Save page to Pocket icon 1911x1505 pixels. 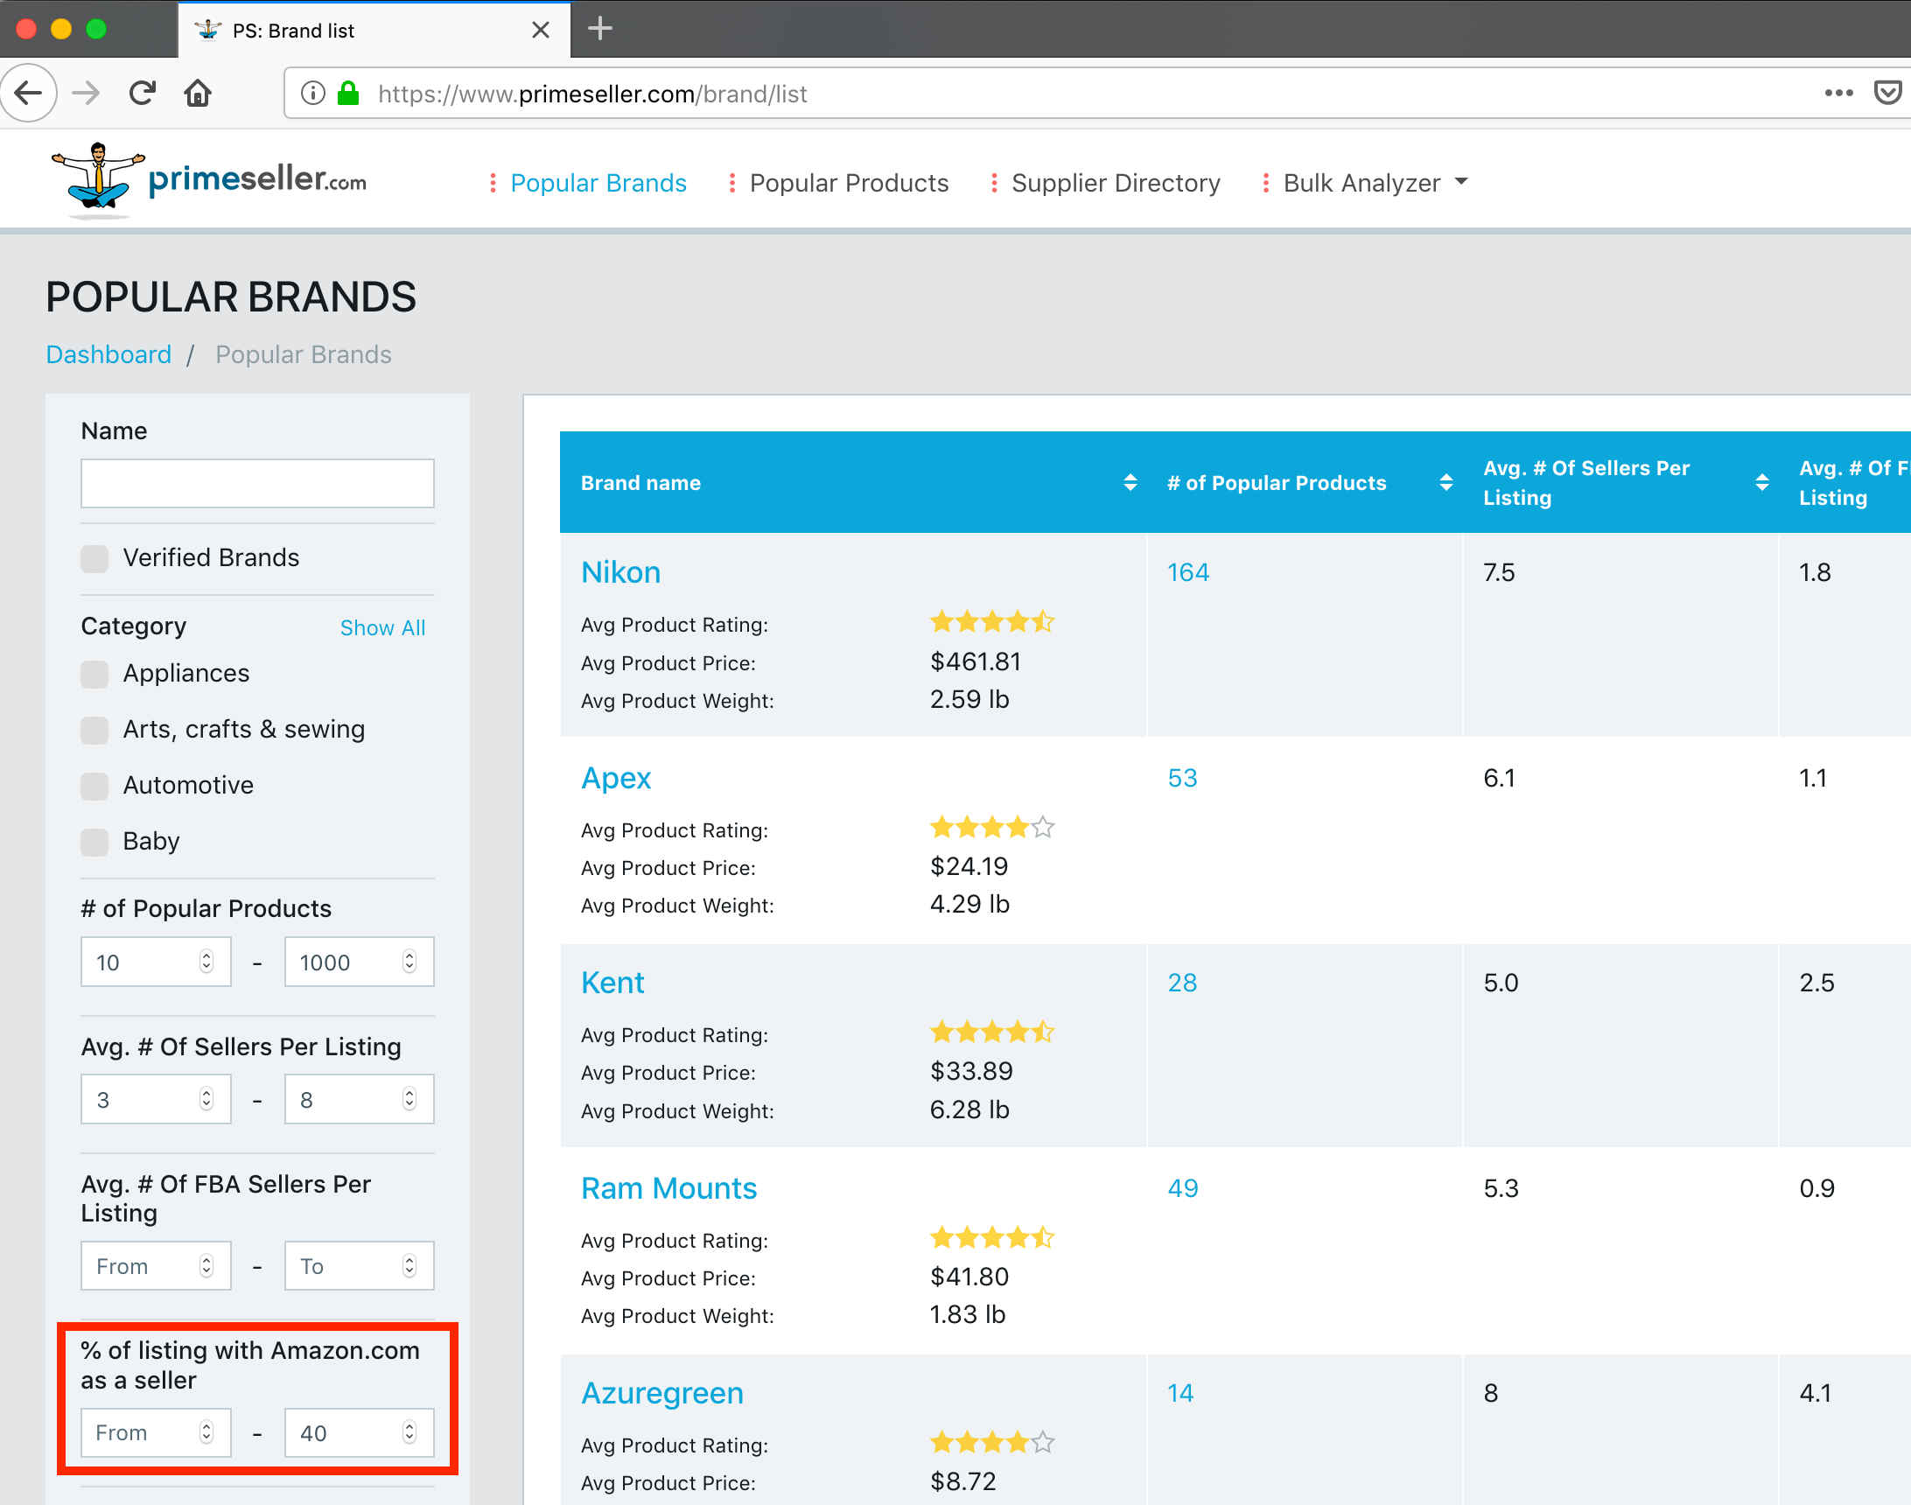tap(1886, 93)
